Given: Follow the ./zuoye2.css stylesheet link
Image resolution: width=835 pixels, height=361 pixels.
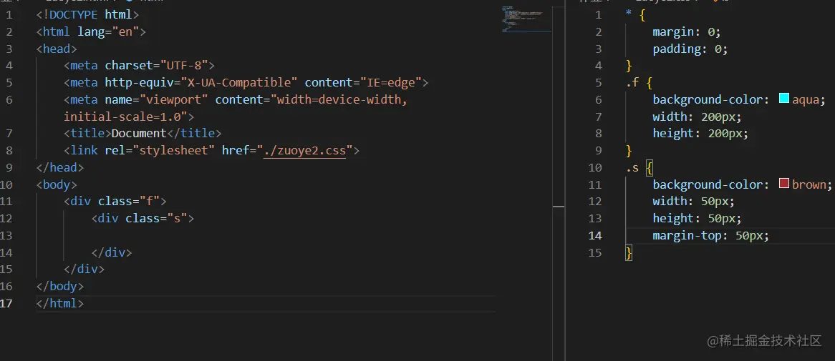Looking at the screenshot, I should pyautogui.click(x=304, y=150).
